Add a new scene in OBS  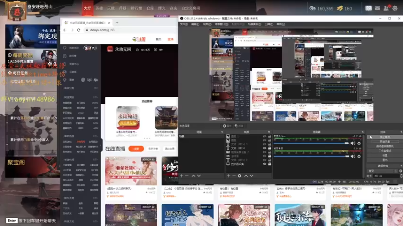(182, 176)
